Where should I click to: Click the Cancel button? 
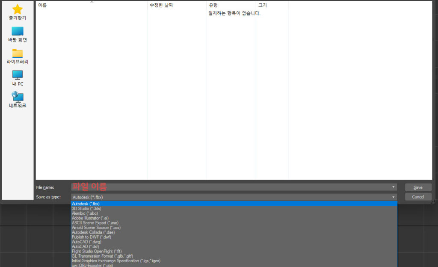[x=418, y=197]
